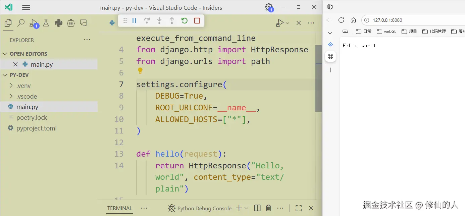Collapse the PY-DEV folder section
465x216 pixels.
coord(49,75)
